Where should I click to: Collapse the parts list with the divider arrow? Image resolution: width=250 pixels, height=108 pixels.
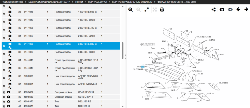click(x=125, y=55)
